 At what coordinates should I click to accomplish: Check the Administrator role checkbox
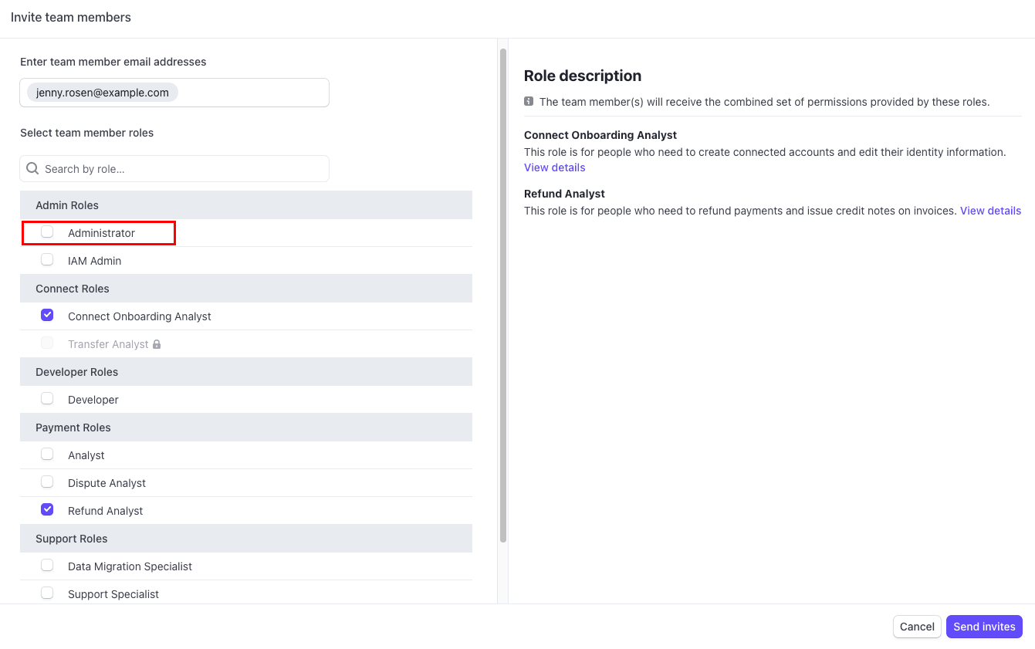(x=47, y=232)
